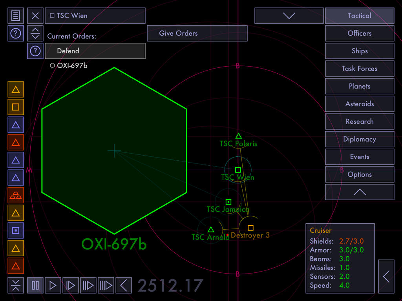Select the blue triangle directly below the red triangle

16,160
